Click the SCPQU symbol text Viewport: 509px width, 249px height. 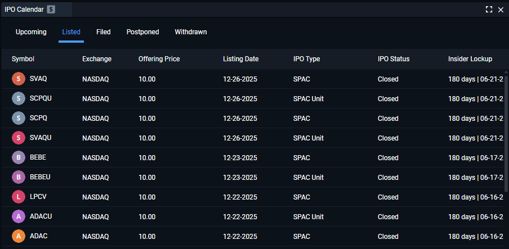pyautogui.click(x=41, y=98)
